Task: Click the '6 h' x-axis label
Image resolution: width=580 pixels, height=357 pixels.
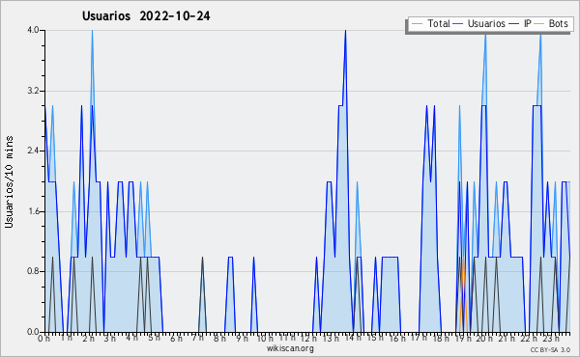Action: point(176,338)
